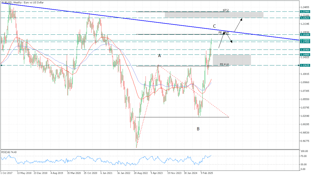The image size is (313, 176).
Task: Click the 30 Jun 2024 date label
Action: click(x=190, y=173)
